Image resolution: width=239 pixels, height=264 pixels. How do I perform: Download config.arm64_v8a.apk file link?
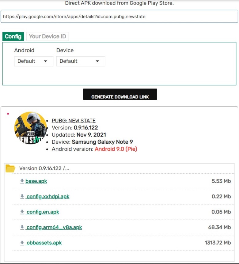point(54,227)
